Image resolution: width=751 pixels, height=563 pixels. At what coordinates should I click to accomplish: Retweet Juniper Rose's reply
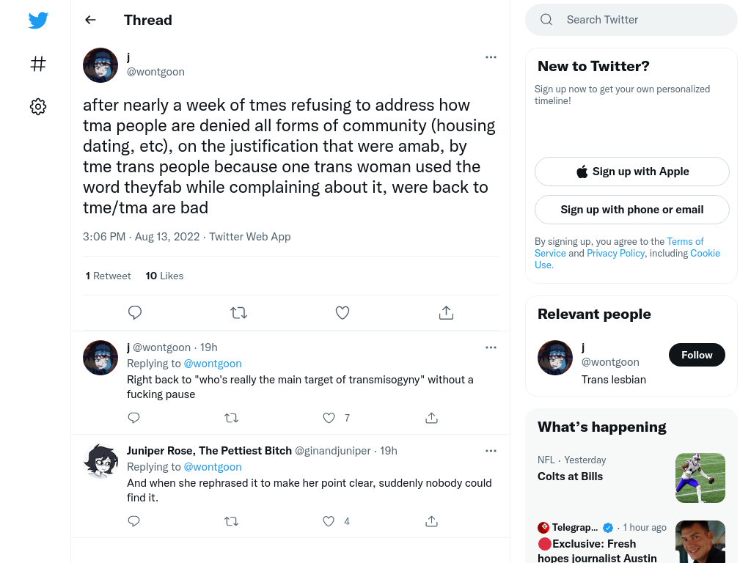coord(231,521)
